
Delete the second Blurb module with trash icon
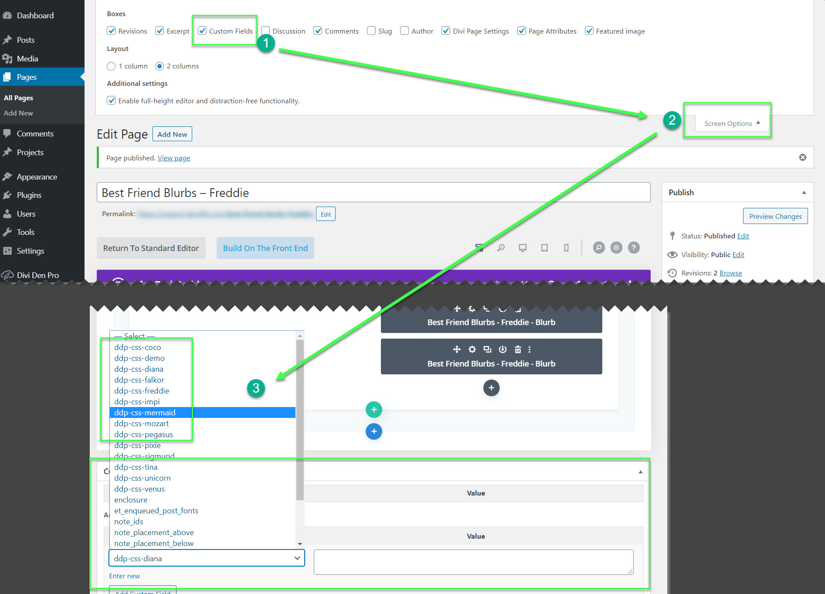pos(518,349)
